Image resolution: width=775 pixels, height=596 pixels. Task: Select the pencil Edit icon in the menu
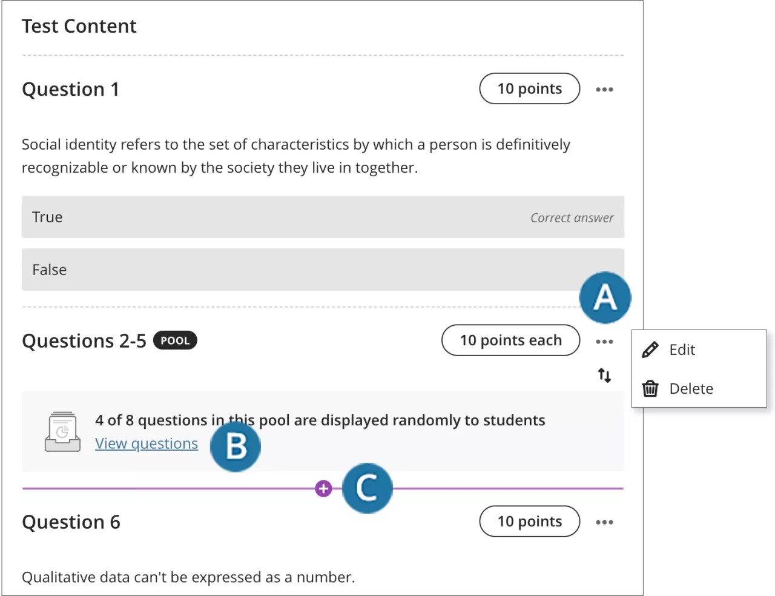650,349
